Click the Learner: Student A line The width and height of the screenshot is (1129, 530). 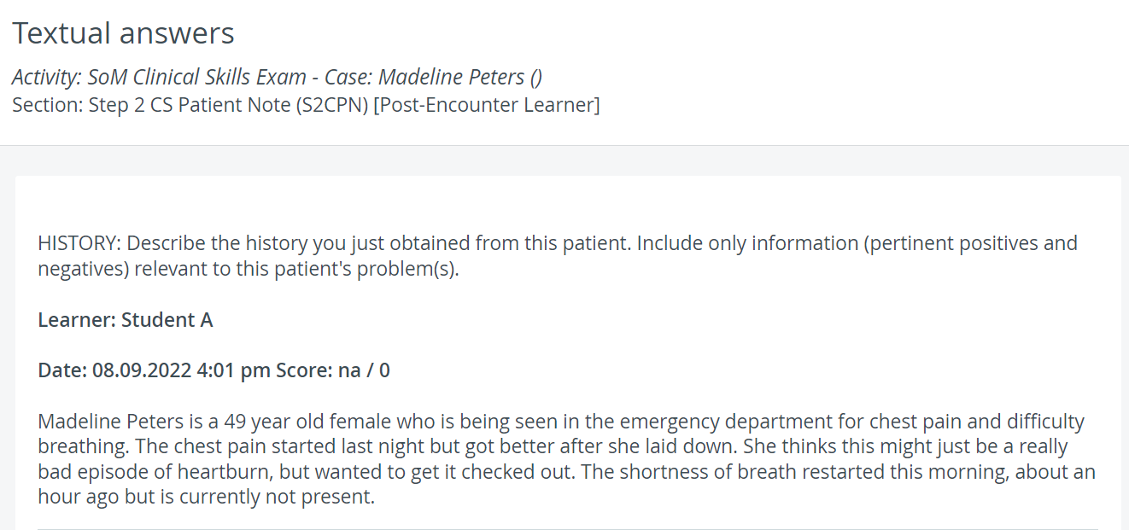tap(126, 320)
